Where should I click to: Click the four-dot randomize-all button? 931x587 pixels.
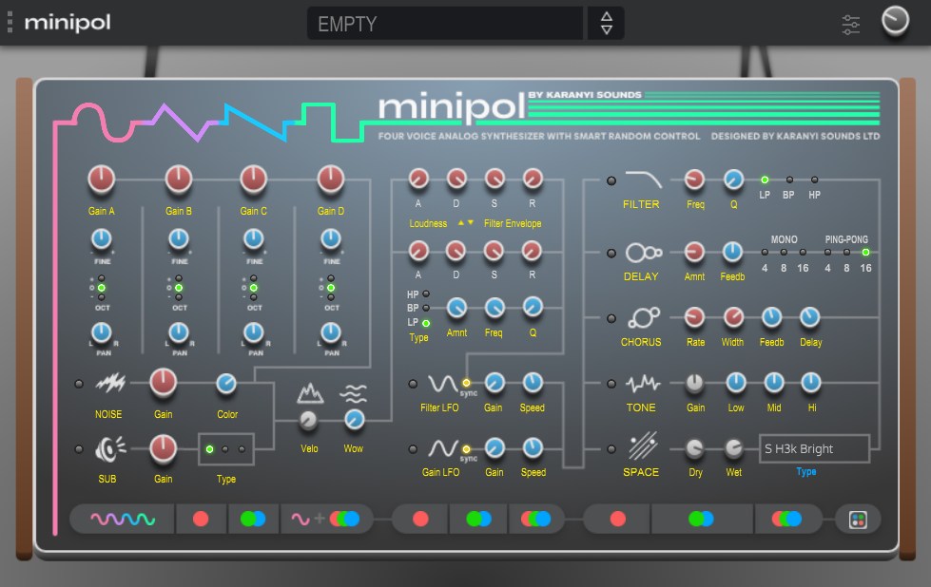click(x=858, y=520)
